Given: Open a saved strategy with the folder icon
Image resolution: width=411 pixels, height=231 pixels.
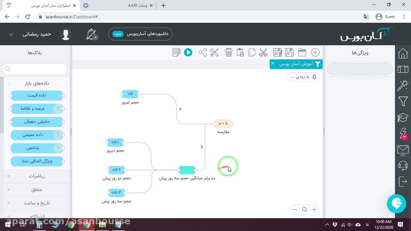Looking at the screenshot, I should [302, 52].
